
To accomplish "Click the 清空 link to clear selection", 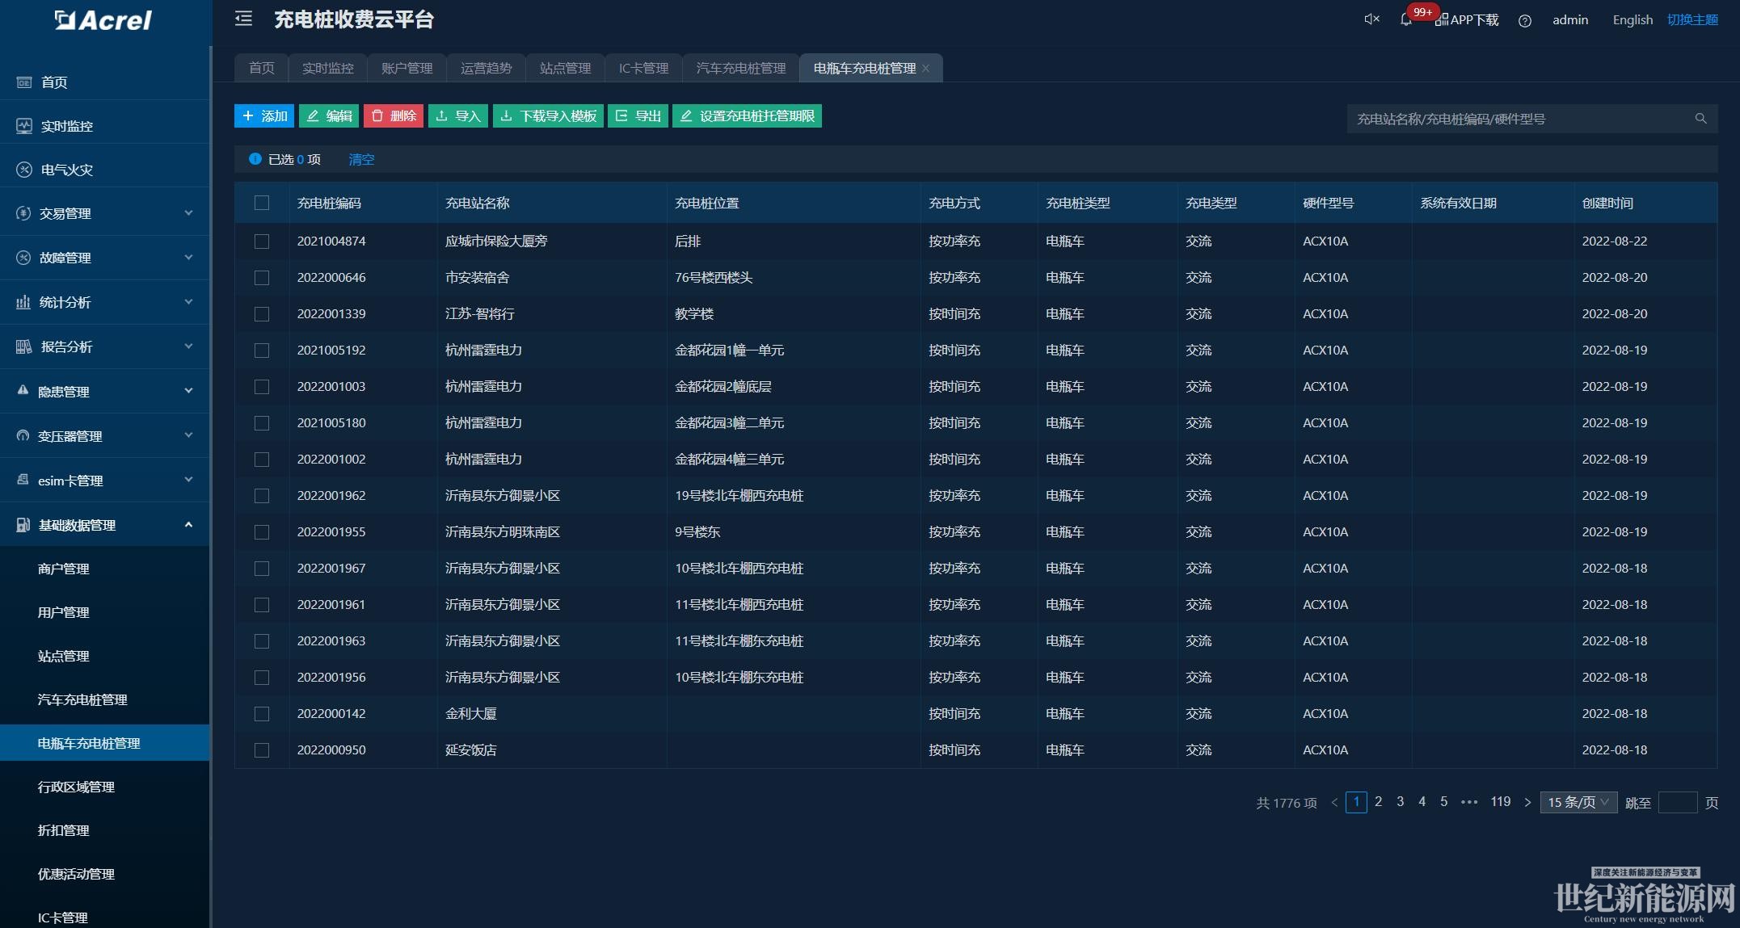I will 361,159.
